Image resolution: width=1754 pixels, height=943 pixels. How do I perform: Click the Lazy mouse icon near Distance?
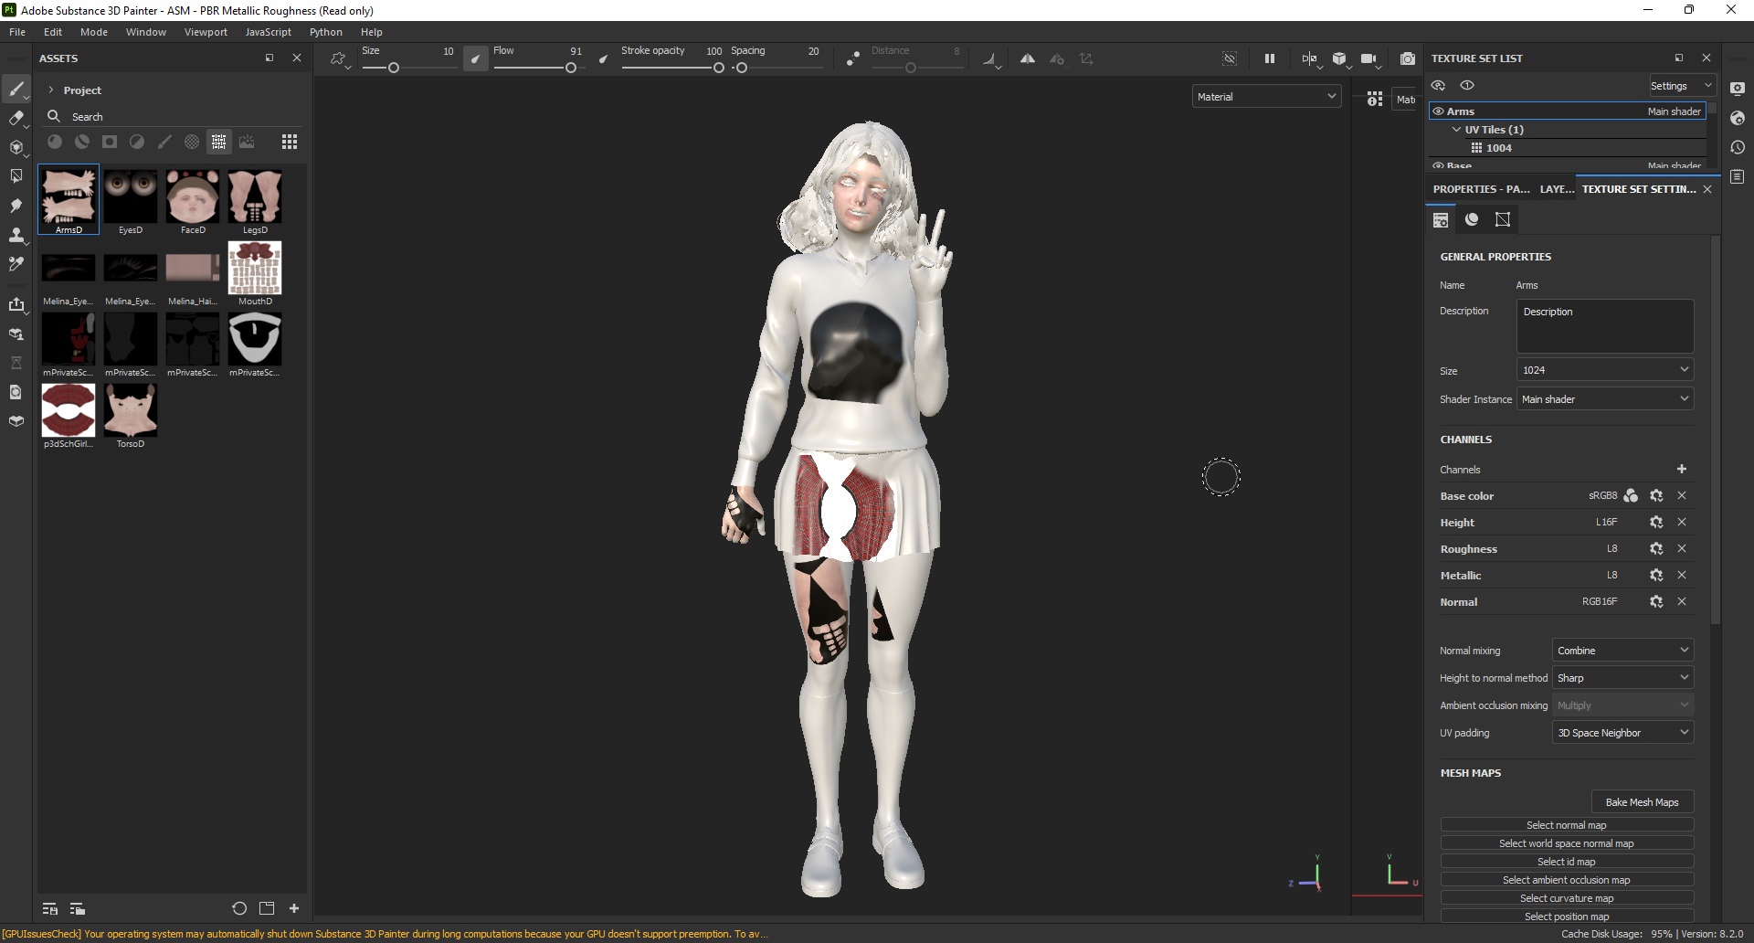[x=852, y=58]
